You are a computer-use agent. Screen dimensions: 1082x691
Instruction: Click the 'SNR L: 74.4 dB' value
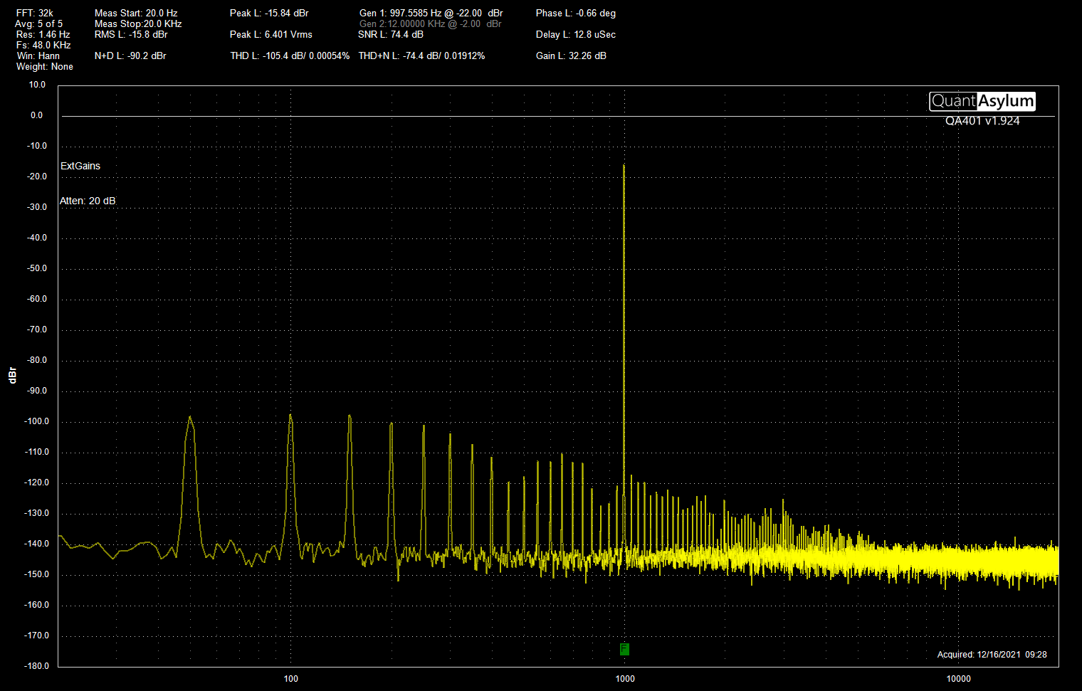391,34
